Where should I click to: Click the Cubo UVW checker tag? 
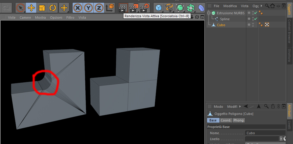tap(267, 25)
